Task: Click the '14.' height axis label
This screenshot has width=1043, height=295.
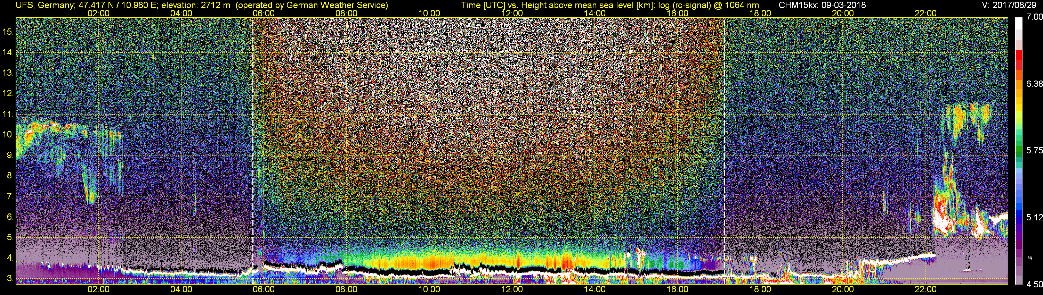Action: click(x=8, y=52)
